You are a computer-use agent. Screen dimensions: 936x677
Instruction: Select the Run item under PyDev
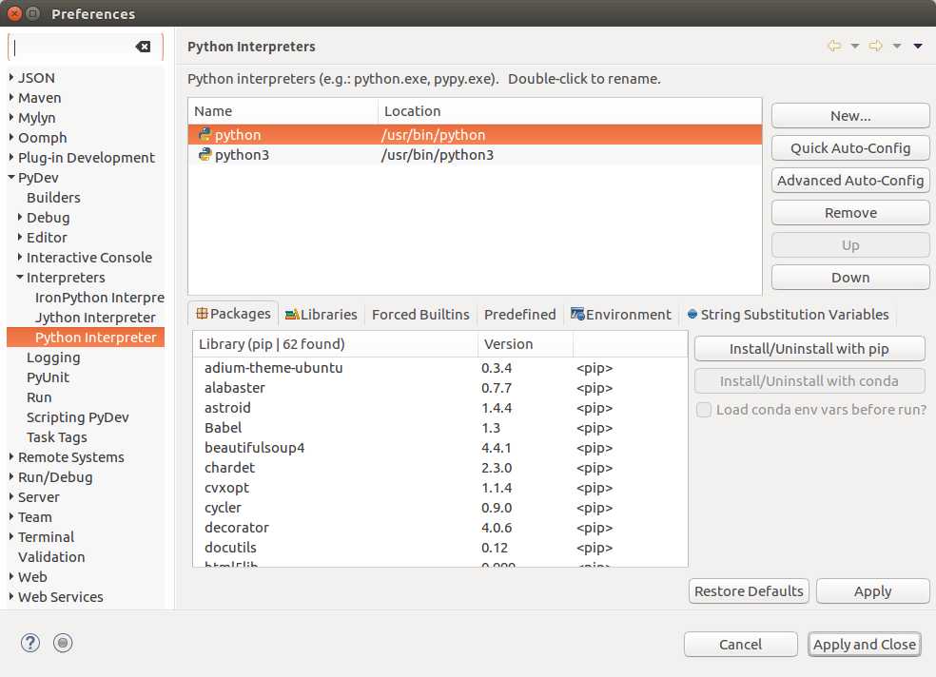[x=39, y=397]
